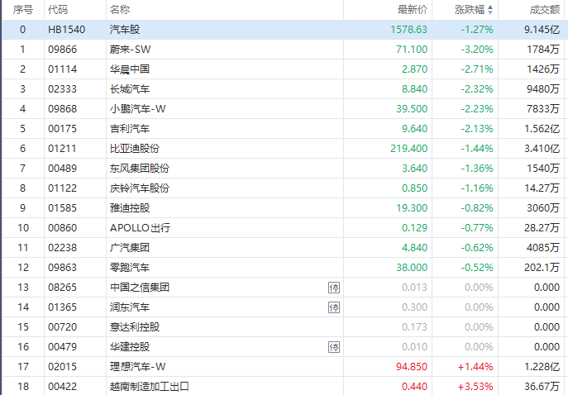The image size is (568, 395).
Task: Click stock code 02333
Action: pyautogui.click(x=61, y=89)
